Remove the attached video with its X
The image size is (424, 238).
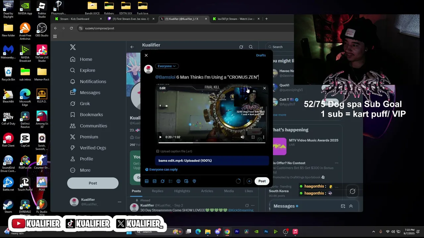264,88
